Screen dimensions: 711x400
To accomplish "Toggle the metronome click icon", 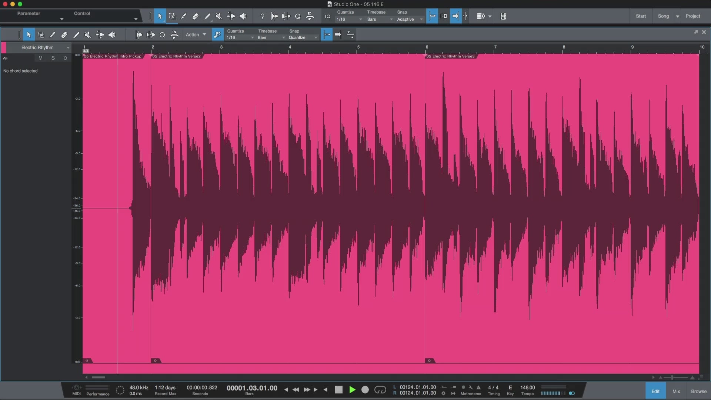I will tap(479, 387).
